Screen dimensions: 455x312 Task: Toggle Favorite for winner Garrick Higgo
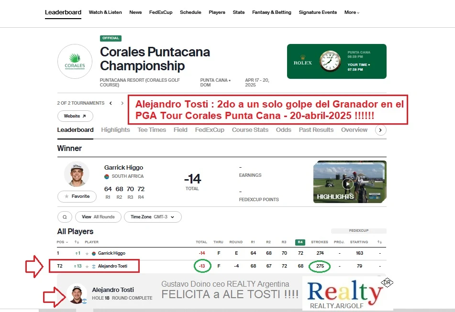pos(77,196)
